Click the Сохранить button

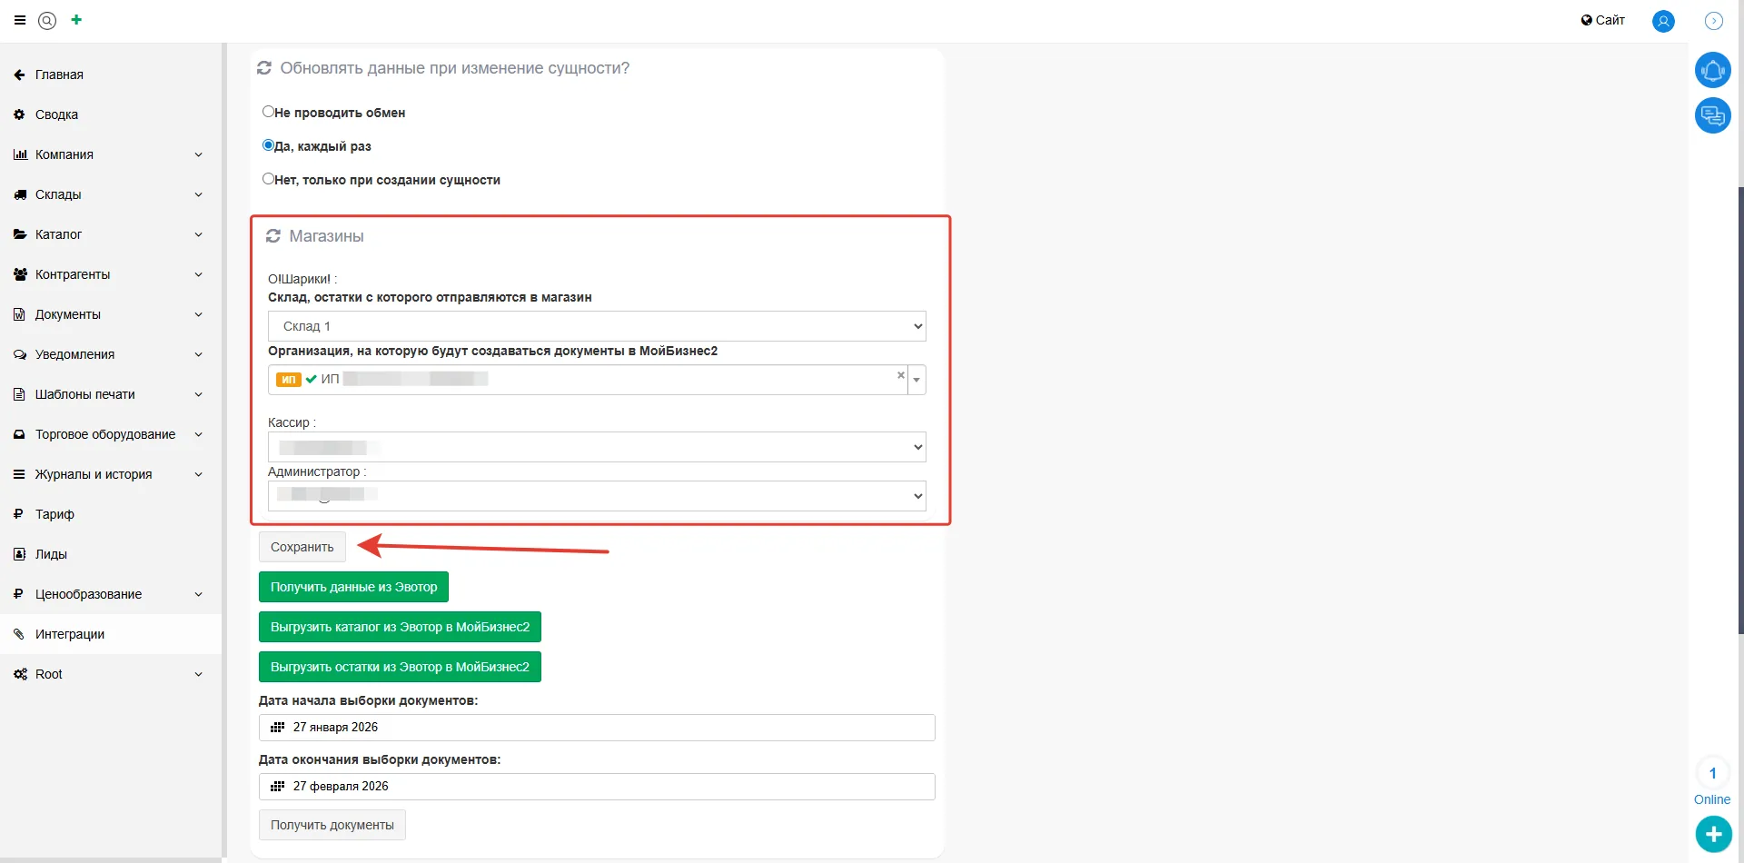(302, 547)
